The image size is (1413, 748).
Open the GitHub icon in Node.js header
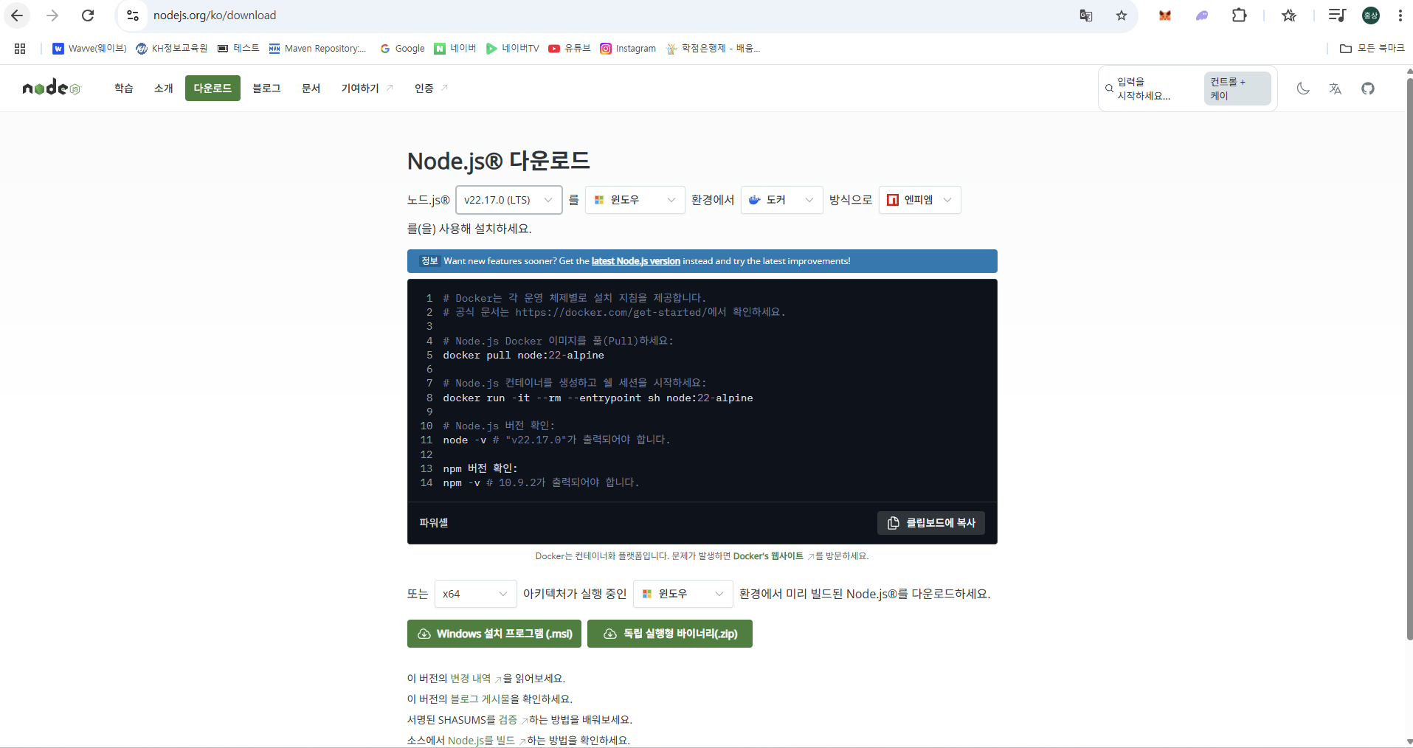tap(1368, 89)
